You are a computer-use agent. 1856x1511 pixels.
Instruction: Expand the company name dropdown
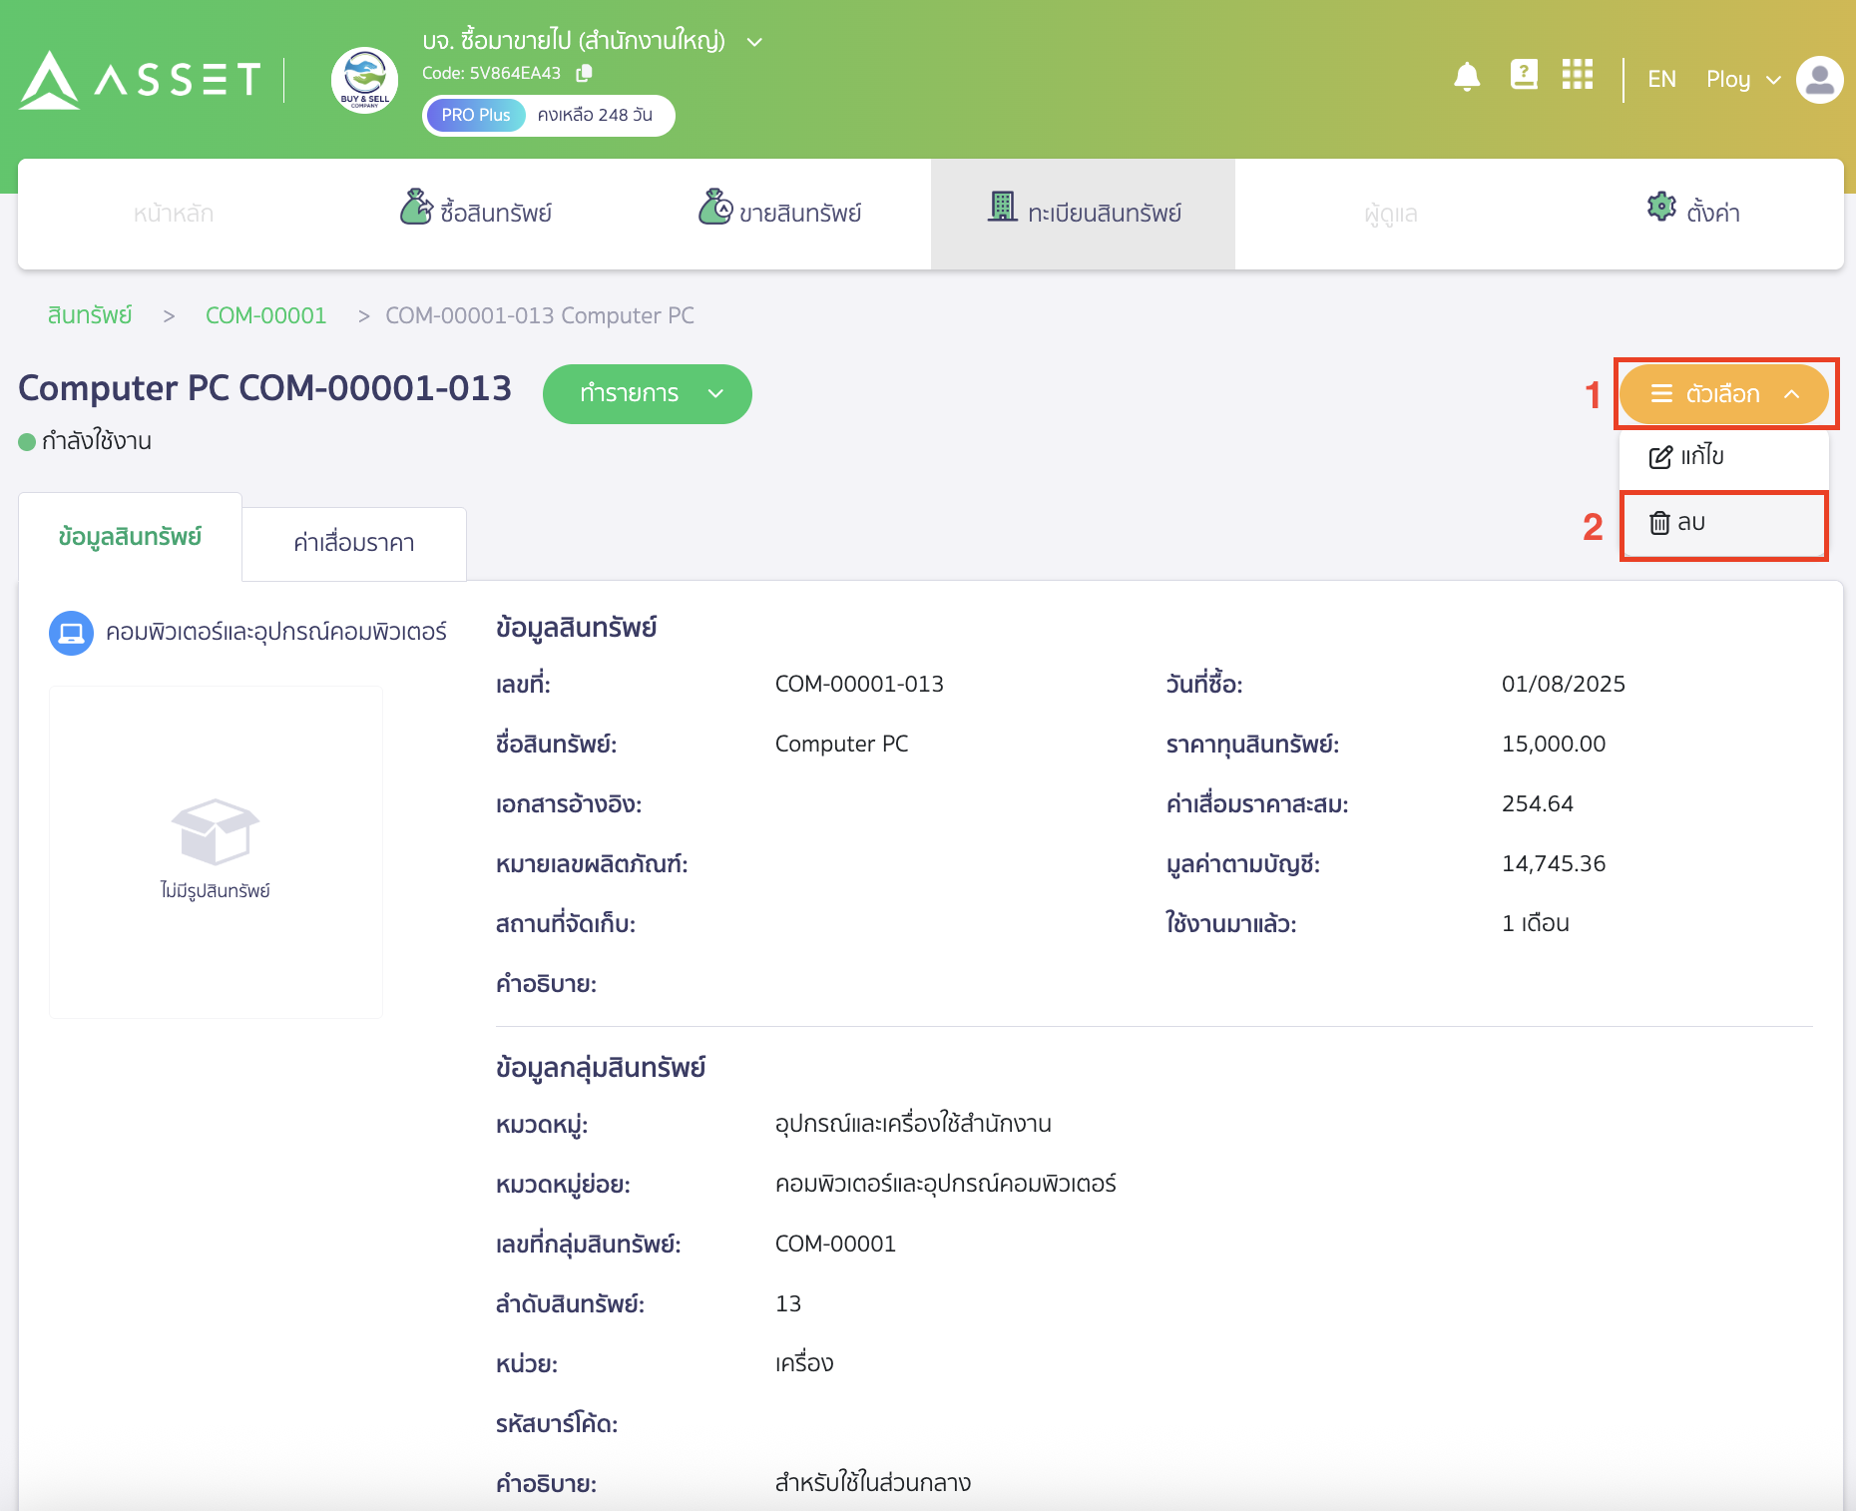click(x=754, y=42)
